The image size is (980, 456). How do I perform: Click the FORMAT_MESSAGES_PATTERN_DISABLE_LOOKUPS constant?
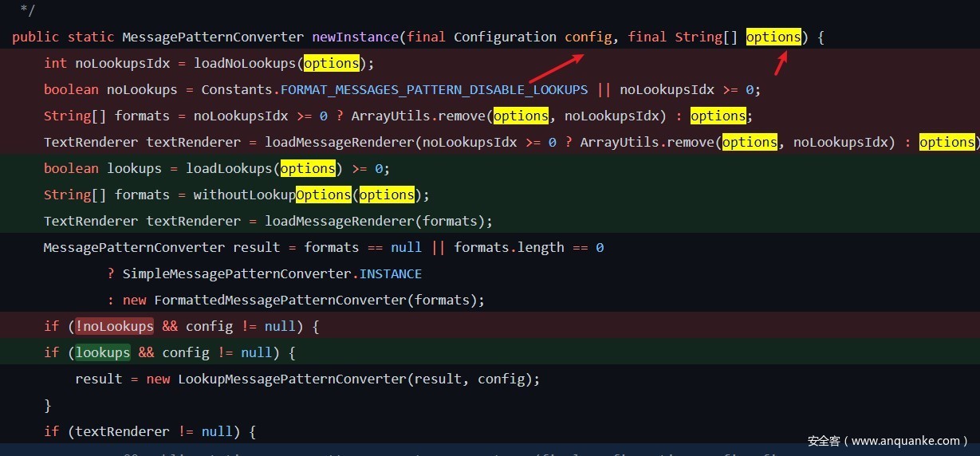pos(434,89)
